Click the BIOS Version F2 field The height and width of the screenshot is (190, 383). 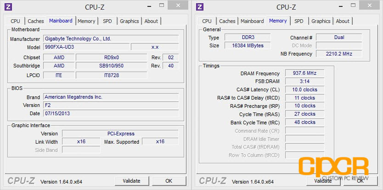tap(111, 105)
